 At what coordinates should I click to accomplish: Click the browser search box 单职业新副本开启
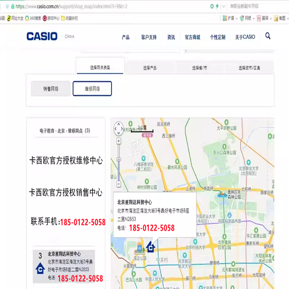tap(244, 6)
